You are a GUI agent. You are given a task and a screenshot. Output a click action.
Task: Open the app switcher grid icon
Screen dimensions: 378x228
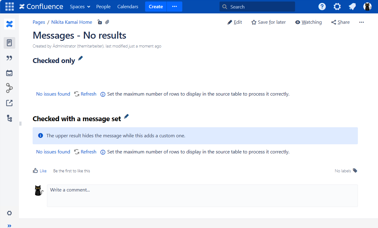click(x=9, y=7)
